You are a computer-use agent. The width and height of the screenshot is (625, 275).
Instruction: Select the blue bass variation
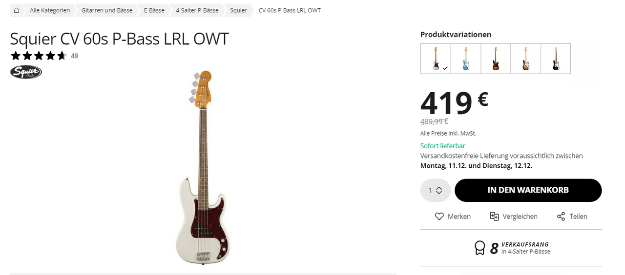tap(466, 59)
